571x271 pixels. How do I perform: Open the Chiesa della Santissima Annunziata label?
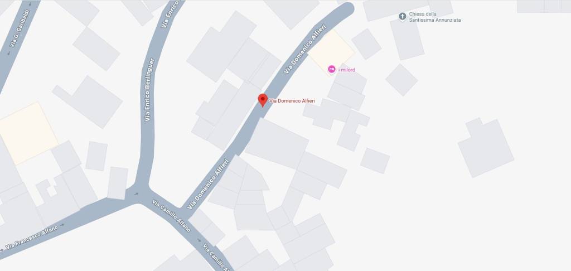434,17
